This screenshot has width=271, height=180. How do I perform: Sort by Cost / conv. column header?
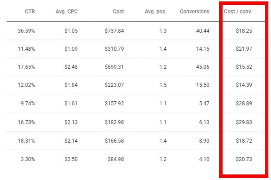(238, 12)
